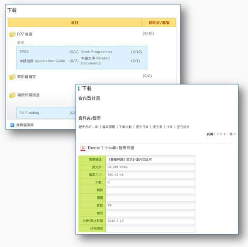Sort files by 提交者
Viewport: 248px width, 247px height.
pyautogui.click(x=157, y=127)
